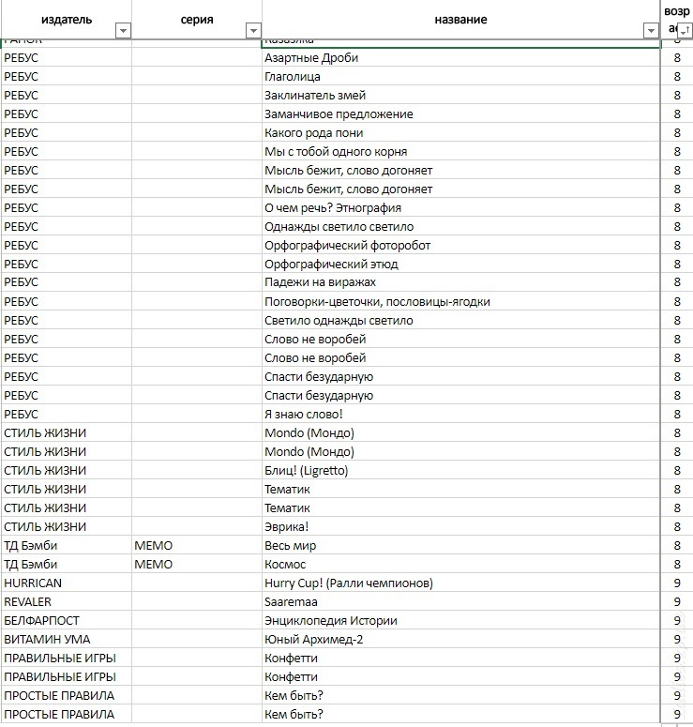Click cell Saaremaa
This screenshot has width=693, height=727.
[460, 602]
